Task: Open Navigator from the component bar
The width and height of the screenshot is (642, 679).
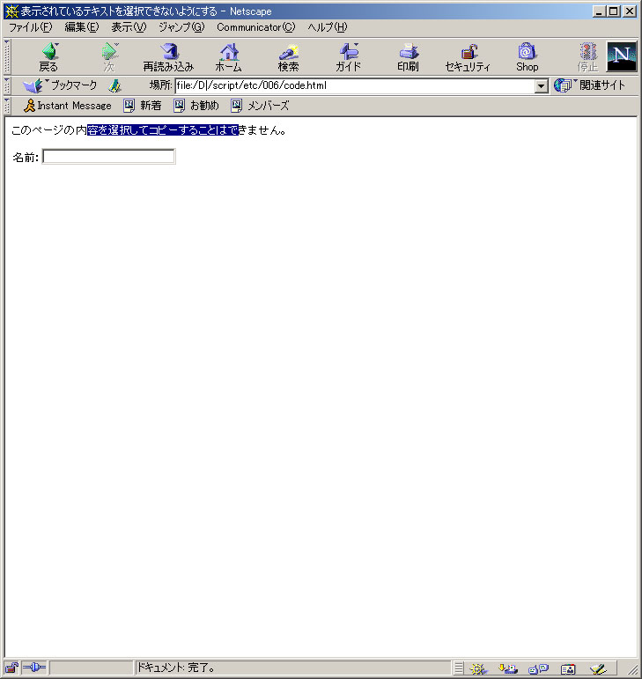Action: (x=478, y=668)
